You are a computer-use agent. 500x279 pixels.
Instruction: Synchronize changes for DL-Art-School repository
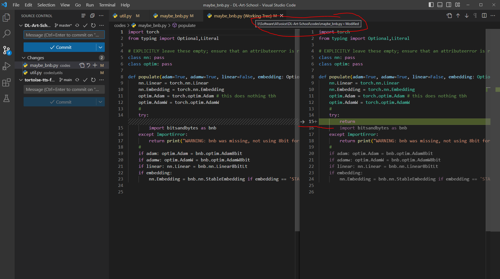click(77, 25)
